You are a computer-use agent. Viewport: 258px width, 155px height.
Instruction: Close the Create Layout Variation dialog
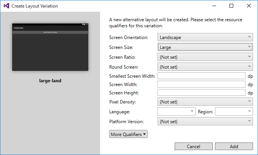249,6
